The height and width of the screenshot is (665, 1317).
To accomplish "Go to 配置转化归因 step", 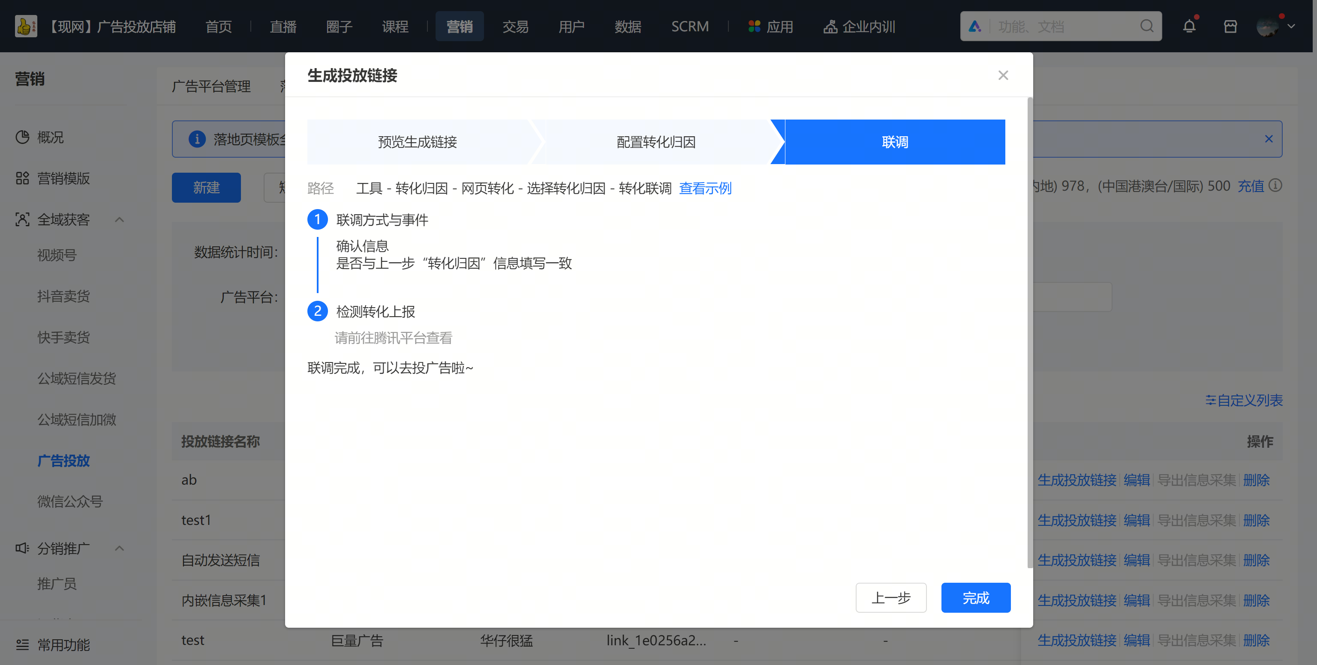I will [x=656, y=141].
